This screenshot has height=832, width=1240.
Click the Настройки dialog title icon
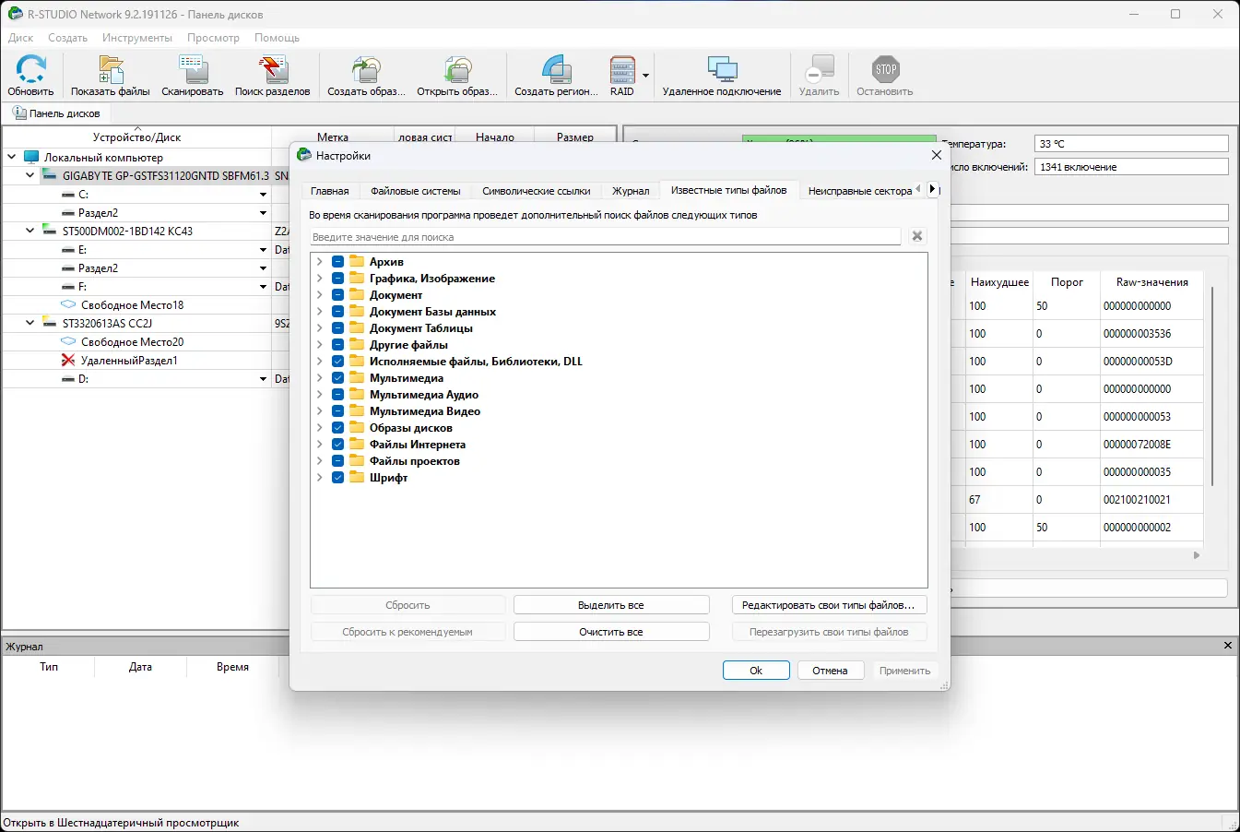point(304,155)
